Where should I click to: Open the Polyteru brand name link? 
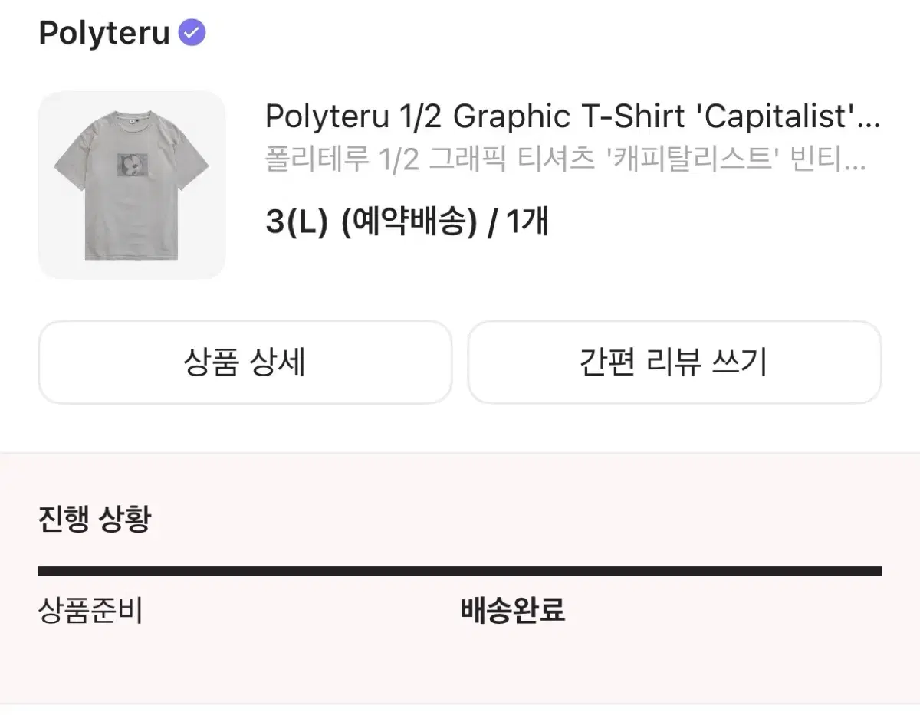104,34
